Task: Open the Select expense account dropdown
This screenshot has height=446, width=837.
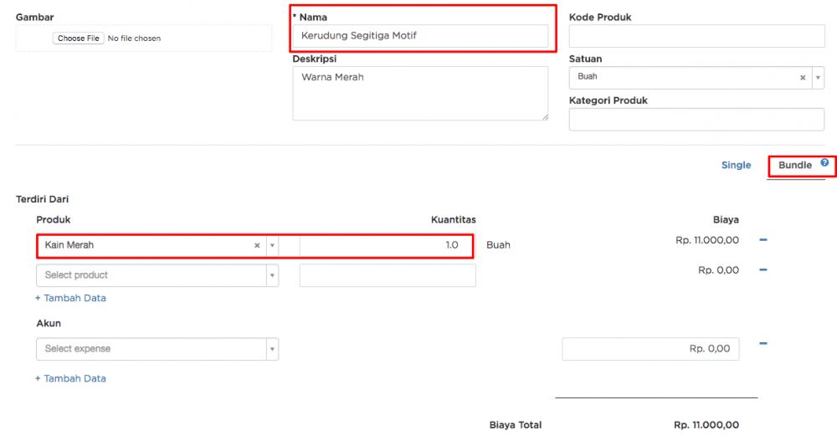Action: point(272,349)
